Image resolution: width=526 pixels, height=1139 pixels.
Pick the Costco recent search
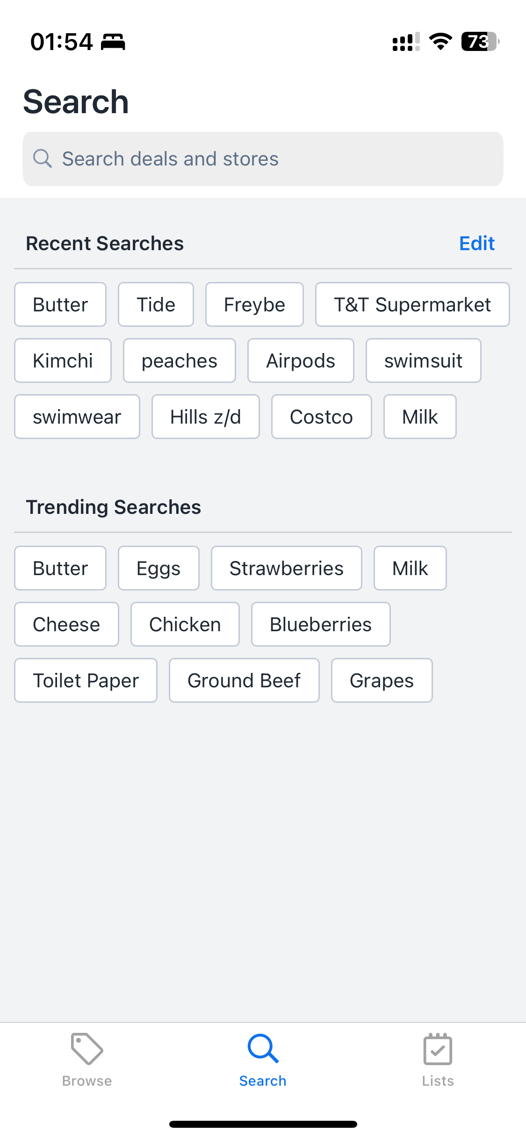tap(322, 417)
